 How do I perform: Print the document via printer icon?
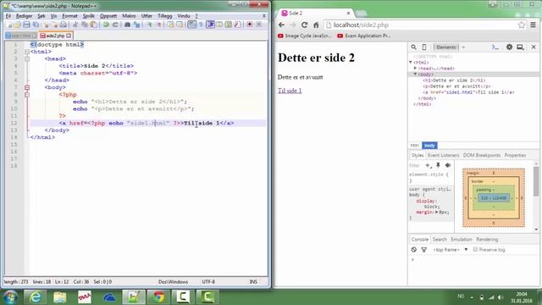(64, 25)
